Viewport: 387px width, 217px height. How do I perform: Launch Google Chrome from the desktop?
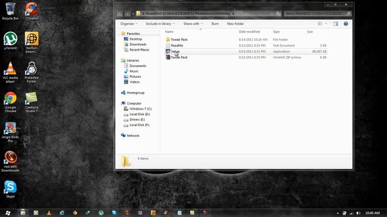[10, 102]
